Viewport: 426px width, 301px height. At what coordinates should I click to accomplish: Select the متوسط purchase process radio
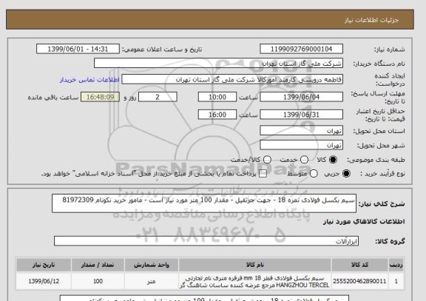pyautogui.click(x=314, y=174)
